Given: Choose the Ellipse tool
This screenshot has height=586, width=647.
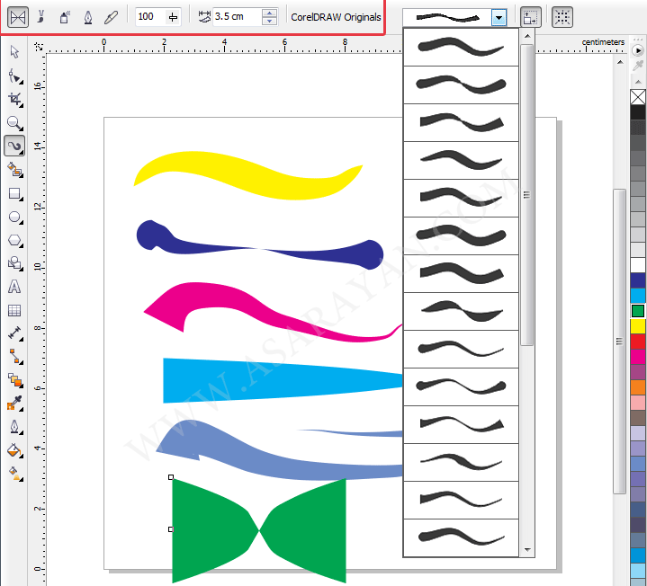Looking at the screenshot, I should [14, 217].
